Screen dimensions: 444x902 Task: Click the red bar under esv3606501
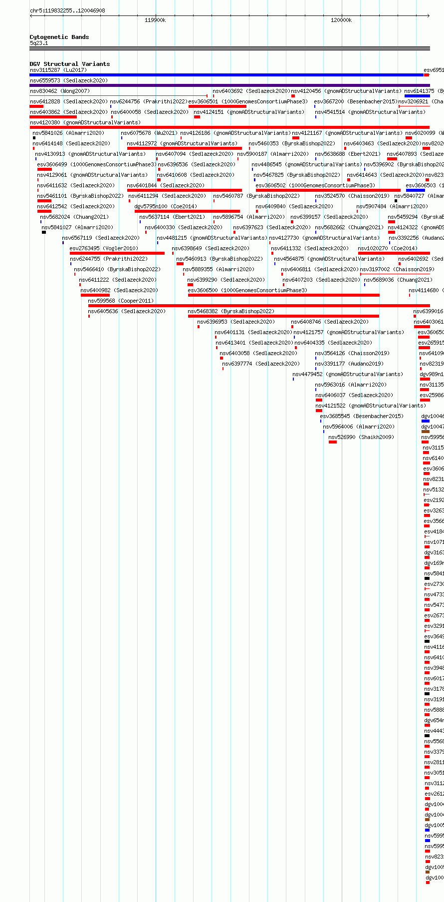(218, 106)
